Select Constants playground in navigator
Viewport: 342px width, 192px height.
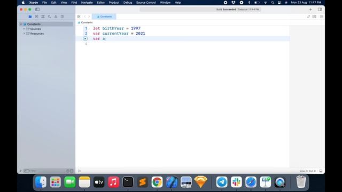click(x=46, y=24)
